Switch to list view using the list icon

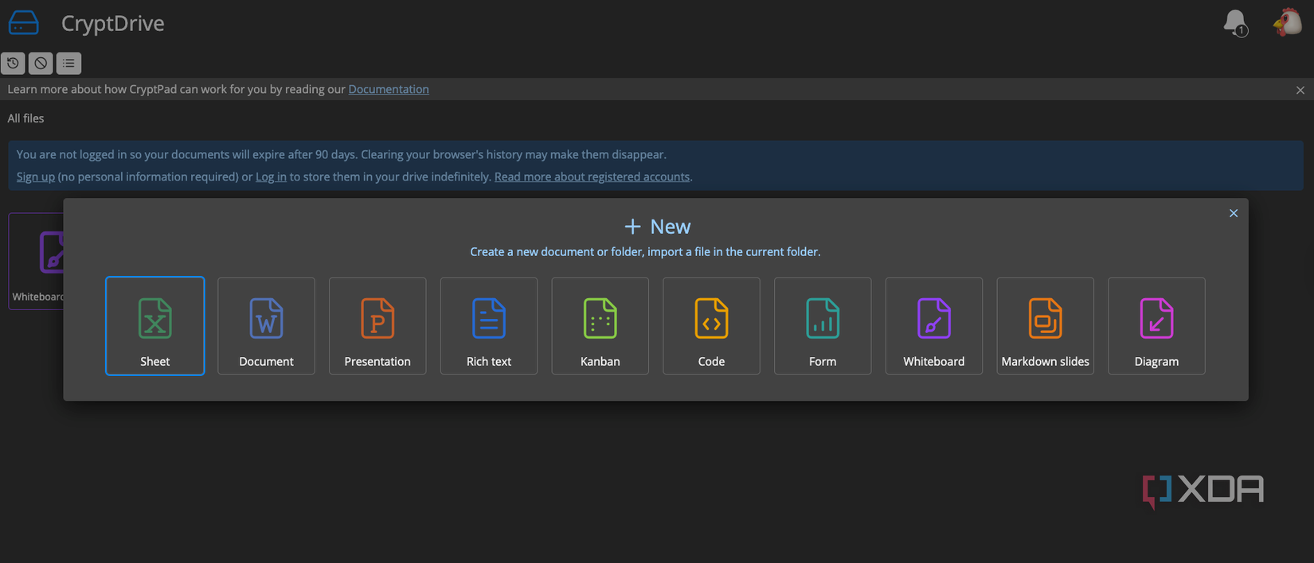coord(68,63)
